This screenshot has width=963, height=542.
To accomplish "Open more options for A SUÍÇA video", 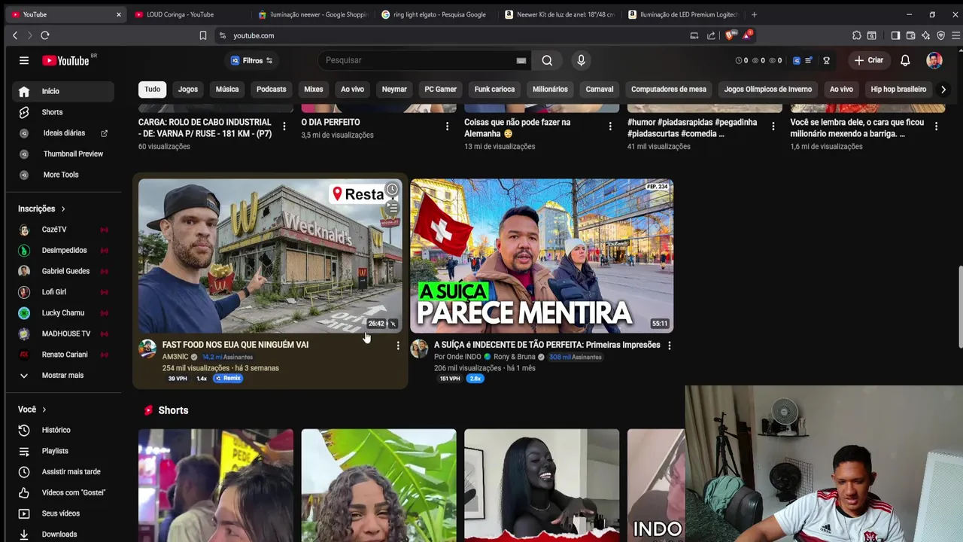I will (669, 346).
